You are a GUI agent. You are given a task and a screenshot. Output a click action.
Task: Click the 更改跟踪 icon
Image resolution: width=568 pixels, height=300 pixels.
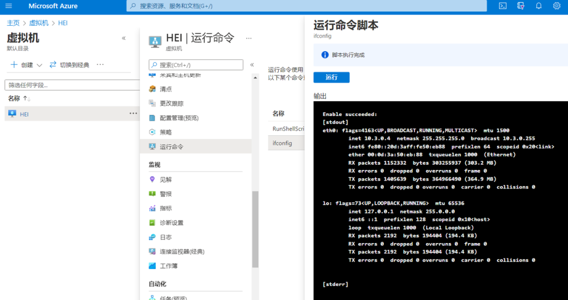click(153, 104)
